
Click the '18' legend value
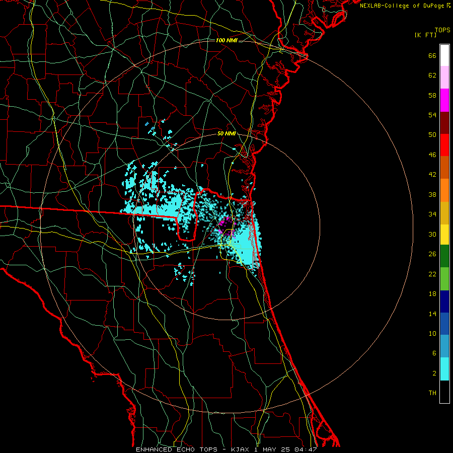432,294
